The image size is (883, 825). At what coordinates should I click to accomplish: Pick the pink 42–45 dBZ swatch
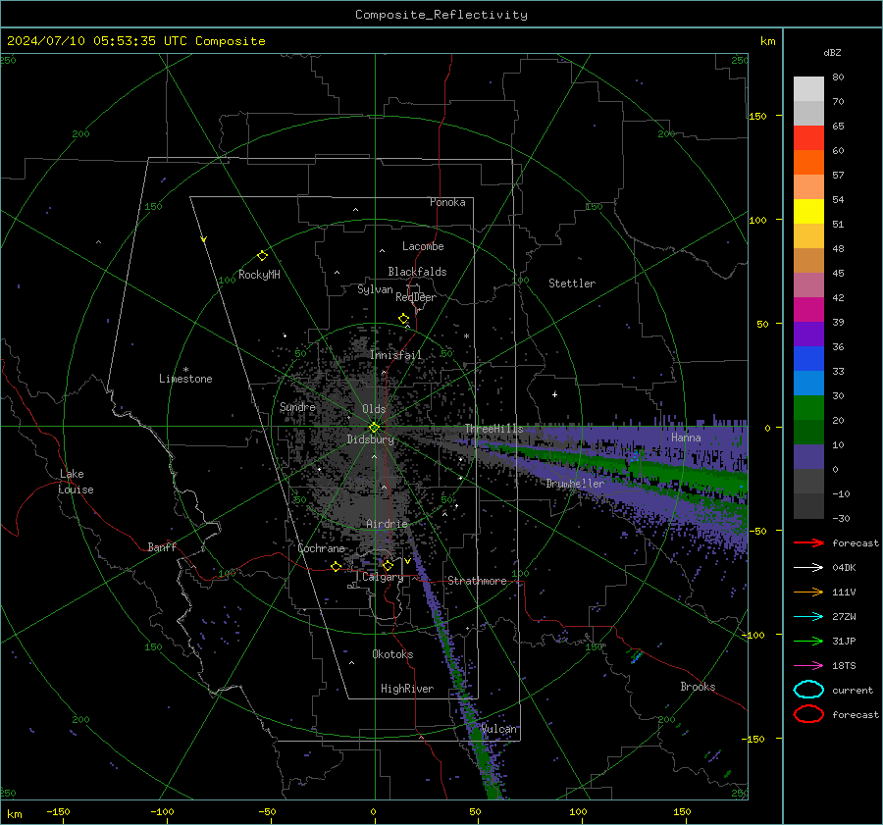(808, 284)
